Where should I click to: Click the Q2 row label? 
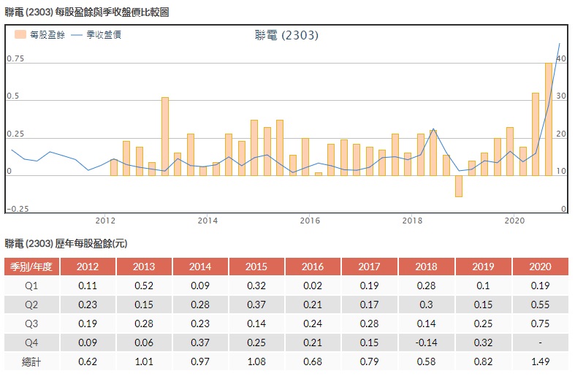click(31, 305)
